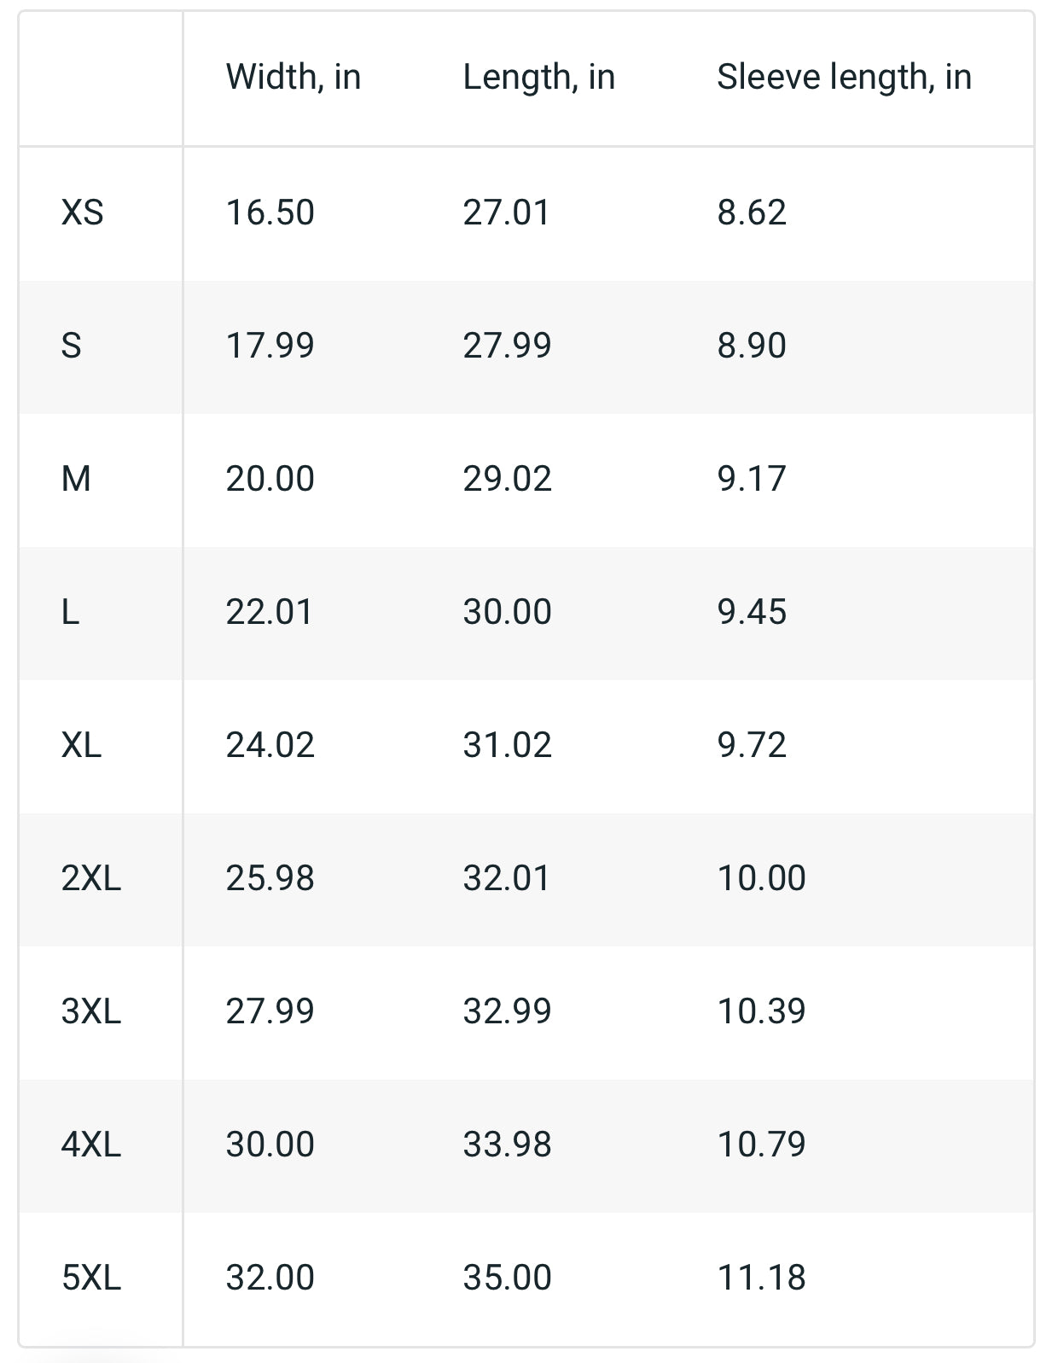
Task: Select the XS size row label
Action: pos(83,212)
